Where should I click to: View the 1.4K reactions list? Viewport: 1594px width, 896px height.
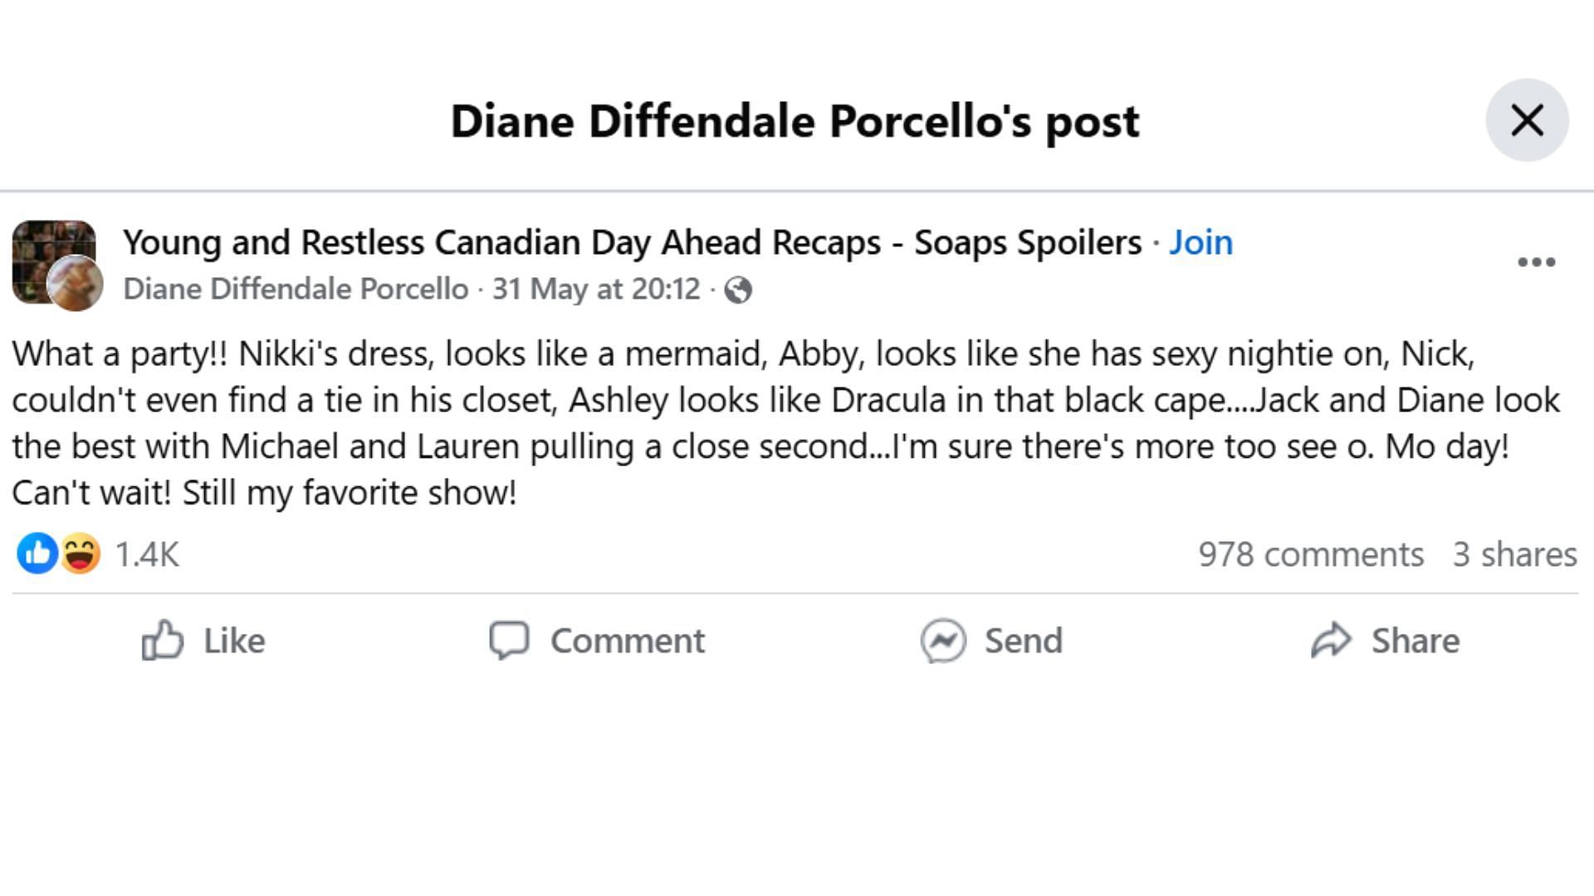[x=147, y=554]
